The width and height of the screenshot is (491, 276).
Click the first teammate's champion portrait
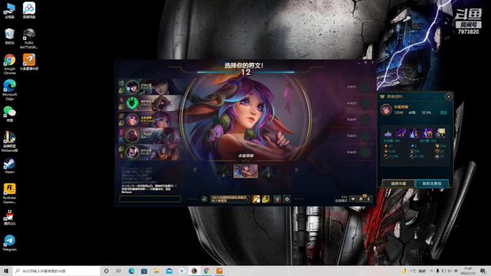point(133,87)
